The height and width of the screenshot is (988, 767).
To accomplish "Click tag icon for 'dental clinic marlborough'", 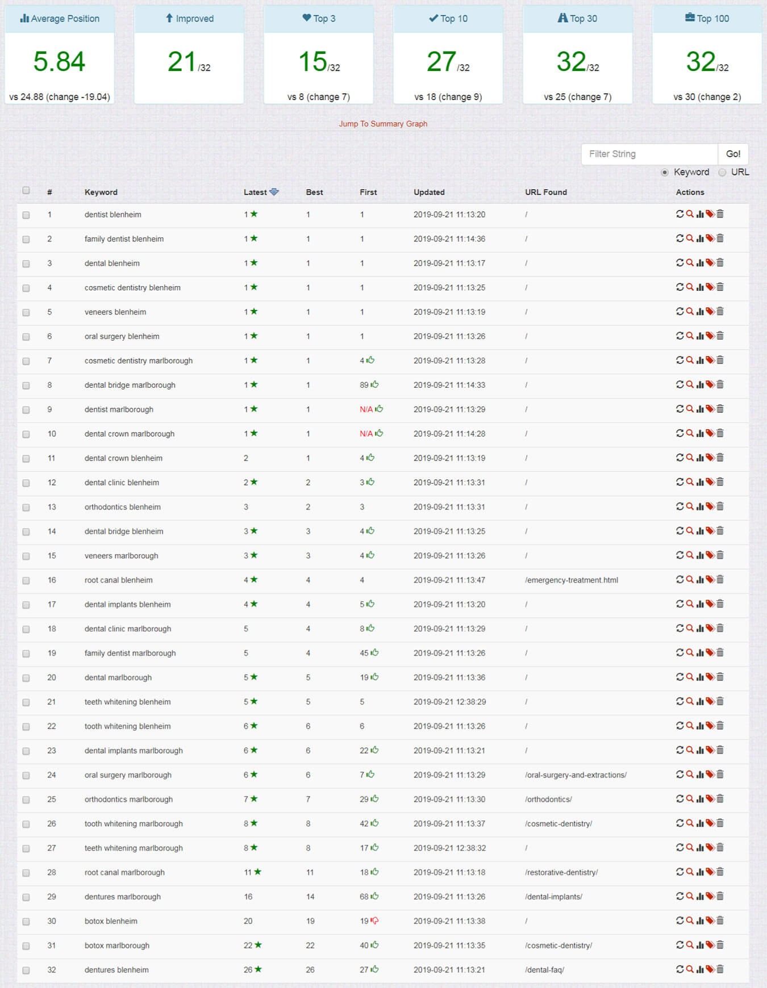I will point(710,629).
